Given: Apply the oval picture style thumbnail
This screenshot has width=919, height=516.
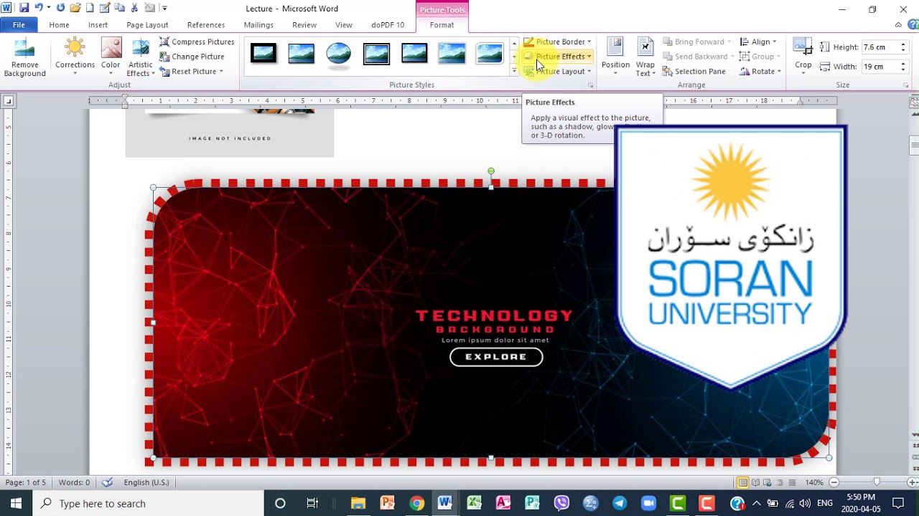Looking at the screenshot, I should click(339, 54).
